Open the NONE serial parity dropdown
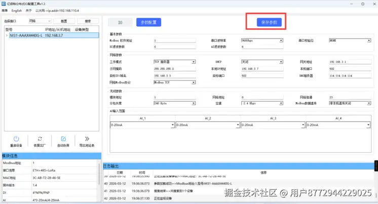Viewport: 378px width, 204px height. click(350, 40)
